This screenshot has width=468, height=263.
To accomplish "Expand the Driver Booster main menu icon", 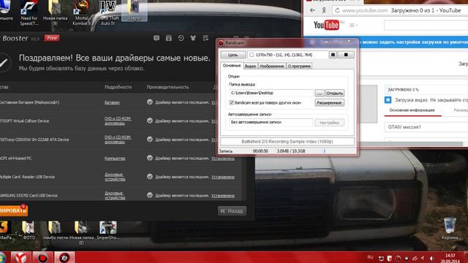I will [x=205, y=38].
